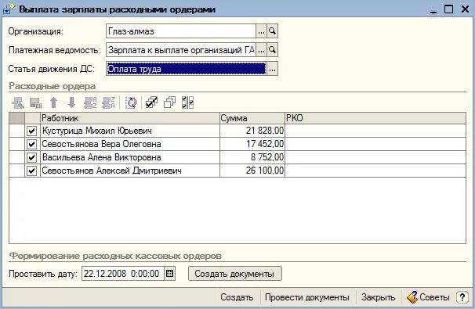Open selection list for Платежная ведомость
This screenshot has width=475, height=309.
tap(262, 50)
